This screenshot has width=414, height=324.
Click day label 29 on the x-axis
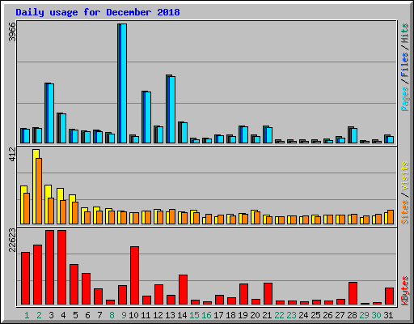[x=364, y=315]
